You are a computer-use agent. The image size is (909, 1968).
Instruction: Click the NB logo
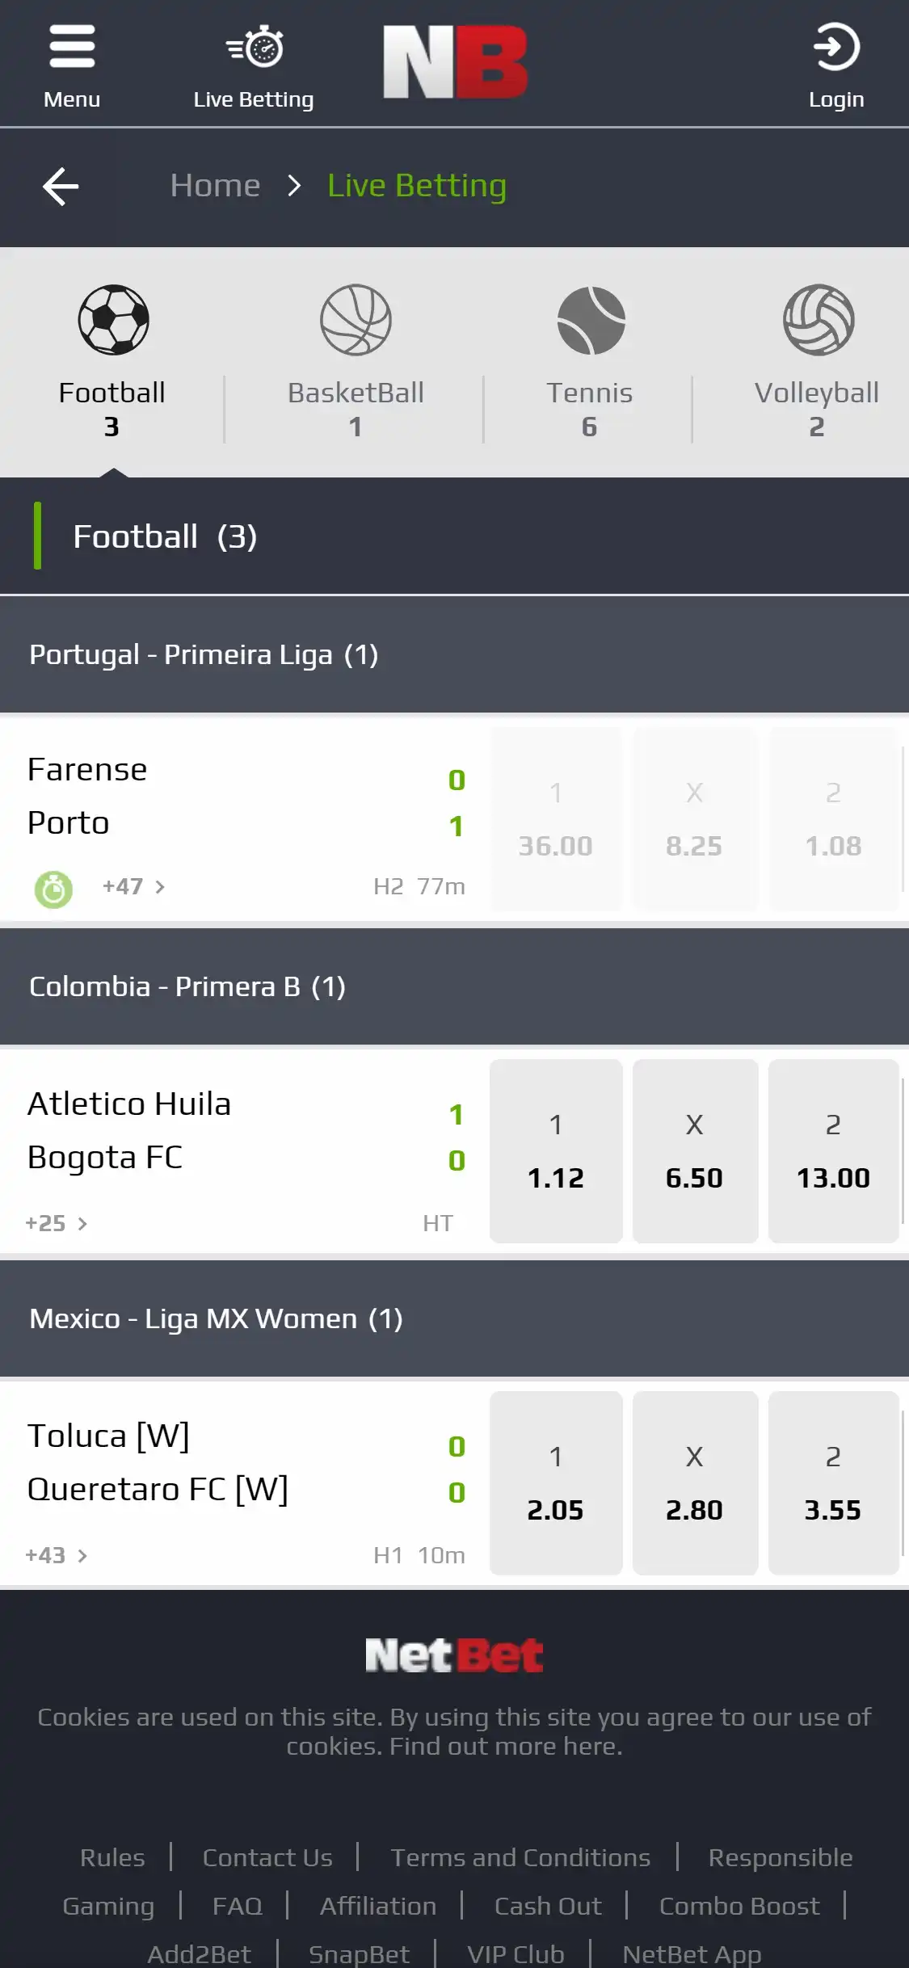pos(455,62)
